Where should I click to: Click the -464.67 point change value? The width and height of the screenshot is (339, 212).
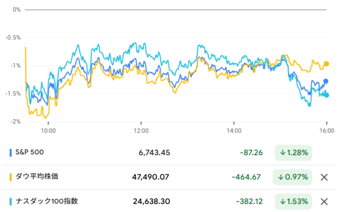pyautogui.click(x=246, y=177)
